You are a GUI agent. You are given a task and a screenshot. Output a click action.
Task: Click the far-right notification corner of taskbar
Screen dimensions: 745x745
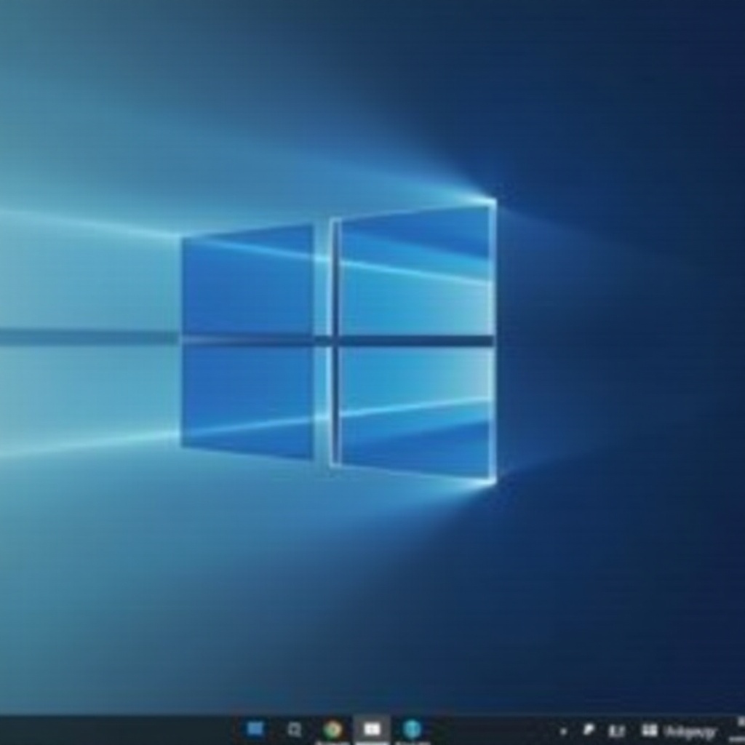(736, 730)
